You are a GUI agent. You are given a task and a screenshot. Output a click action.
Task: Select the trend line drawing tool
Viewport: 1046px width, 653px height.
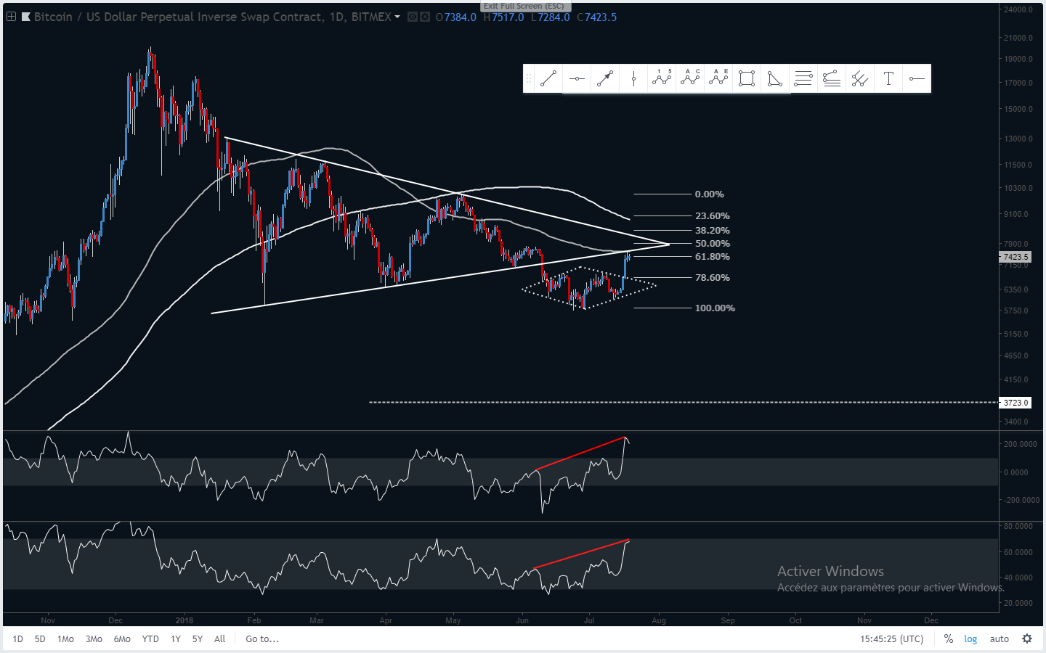548,78
